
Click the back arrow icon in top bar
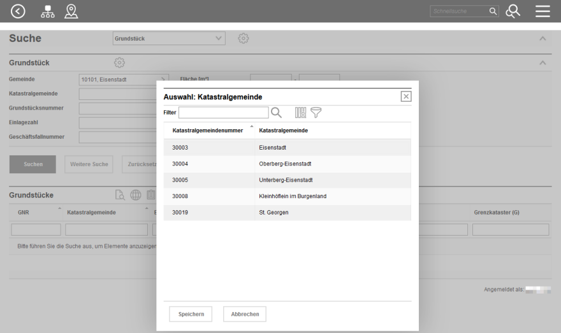point(19,11)
